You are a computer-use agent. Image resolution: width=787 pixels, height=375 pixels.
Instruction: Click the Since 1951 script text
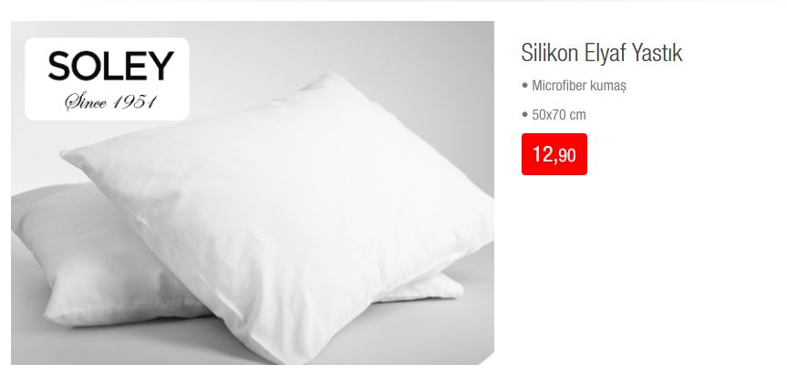[x=111, y=102]
